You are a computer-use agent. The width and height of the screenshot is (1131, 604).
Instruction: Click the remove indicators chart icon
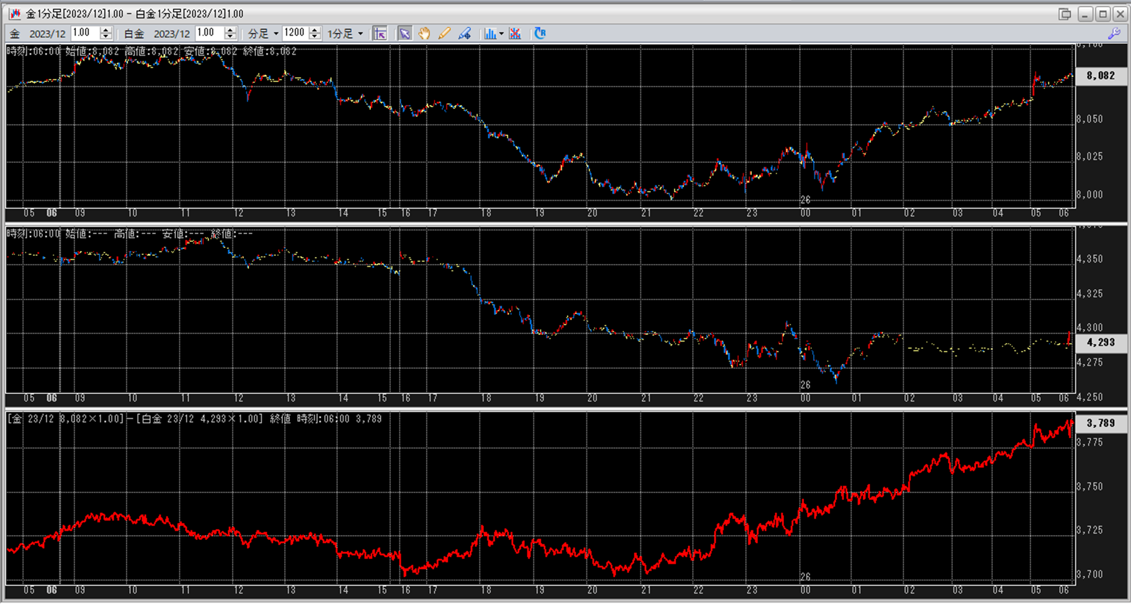coord(515,33)
